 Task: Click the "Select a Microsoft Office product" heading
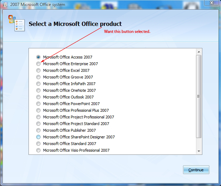click(x=75, y=24)
